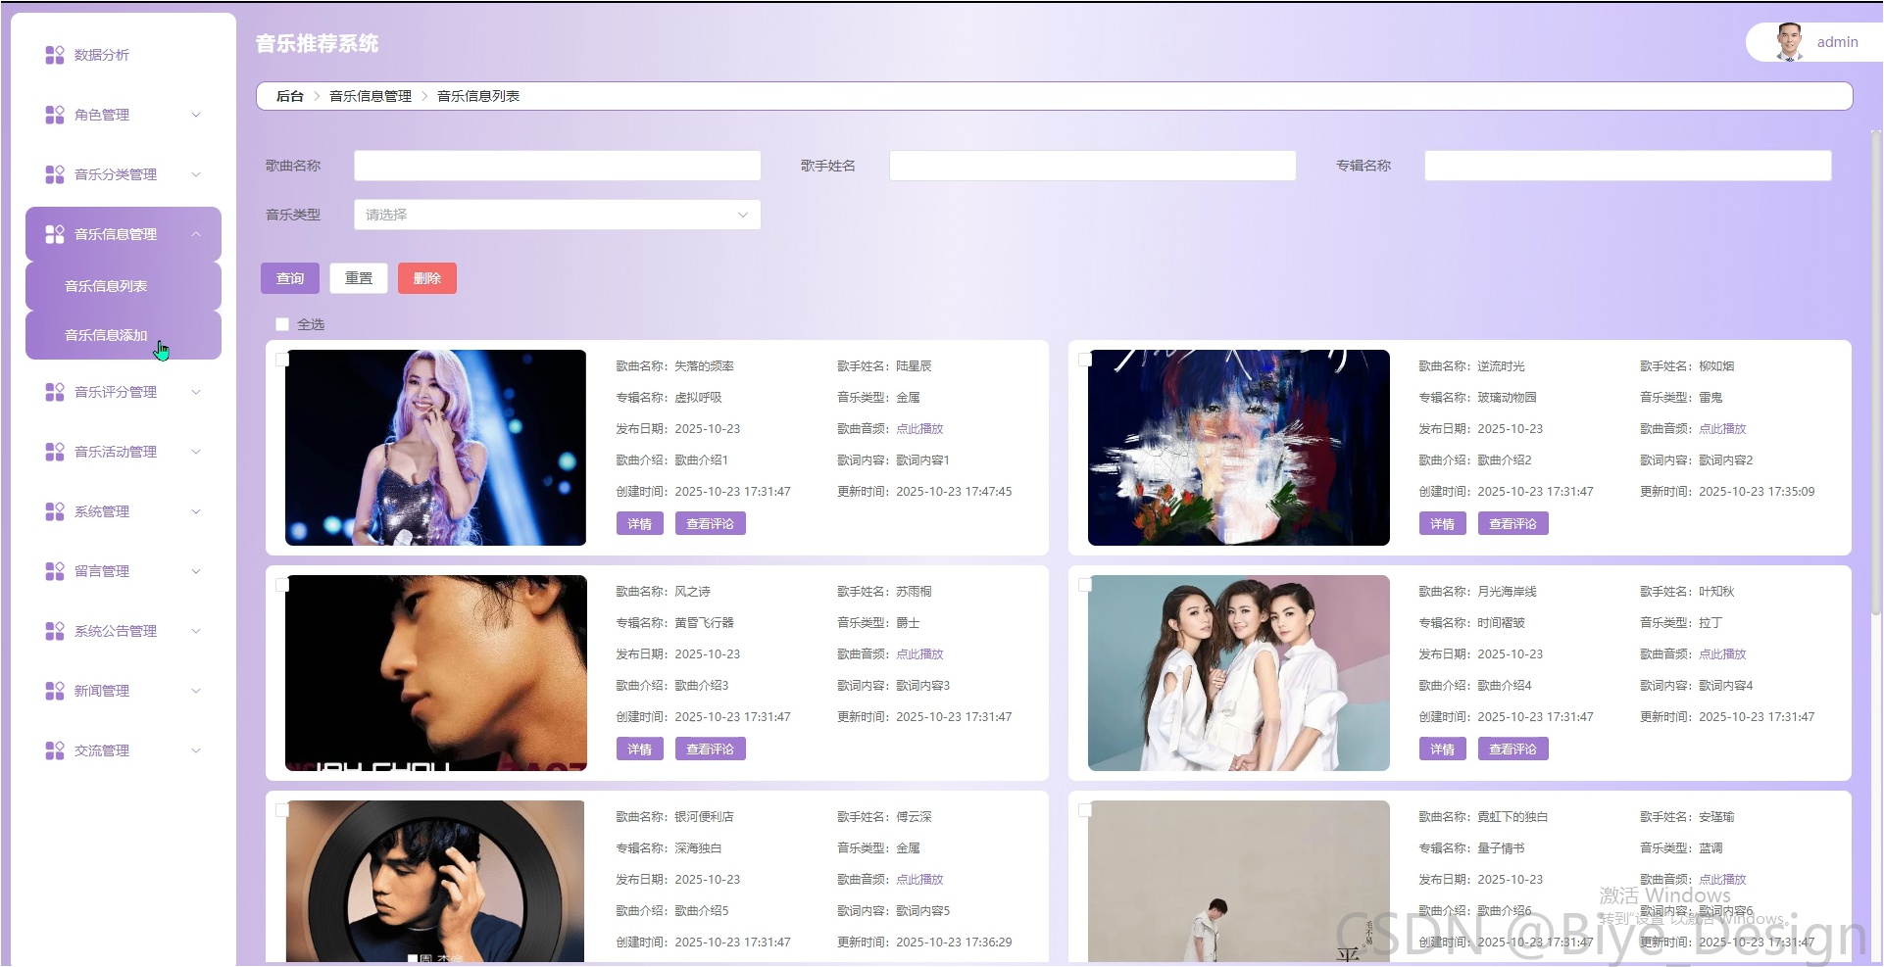Click the cover image of 银河便利店
The width and height of the screenshot is (1884, 967).
coord(435,882)
